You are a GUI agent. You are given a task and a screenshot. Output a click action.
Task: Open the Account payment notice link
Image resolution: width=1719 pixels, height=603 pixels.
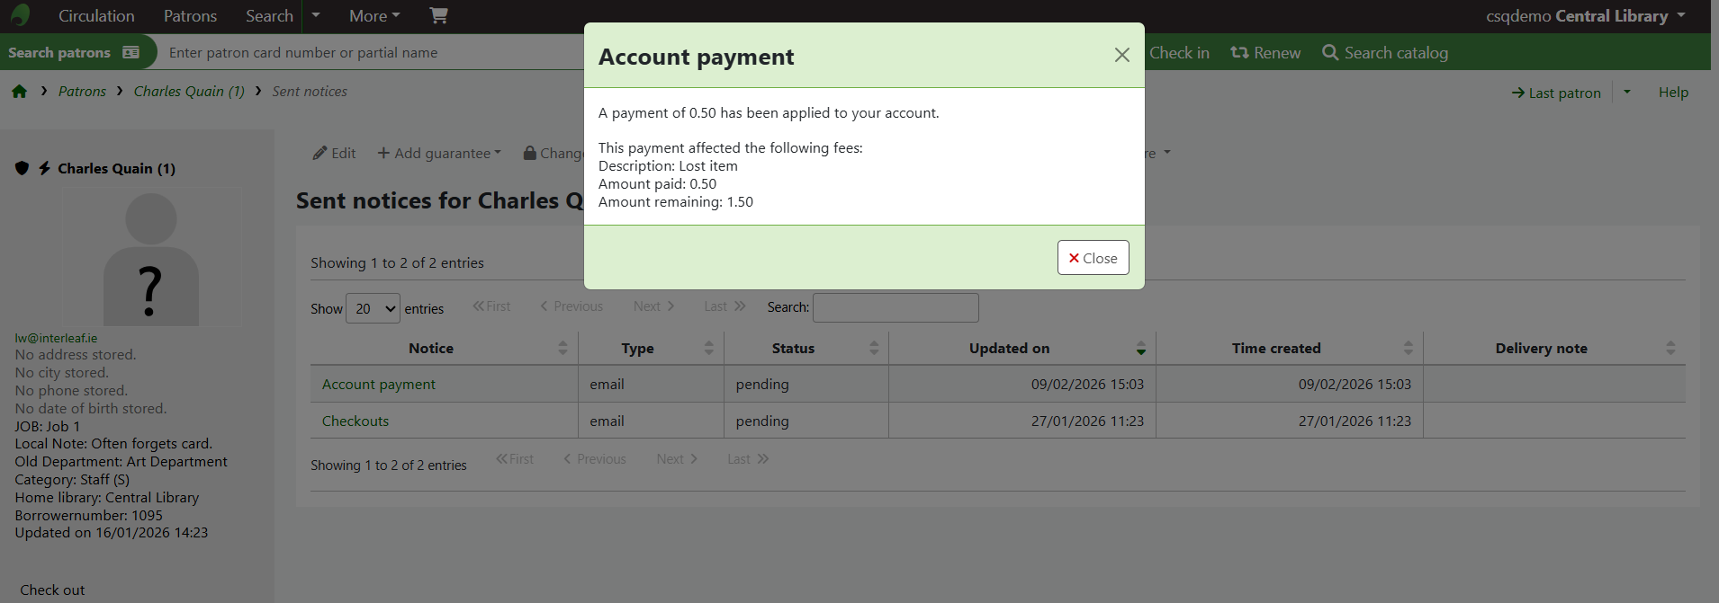[x=378, y=384]
